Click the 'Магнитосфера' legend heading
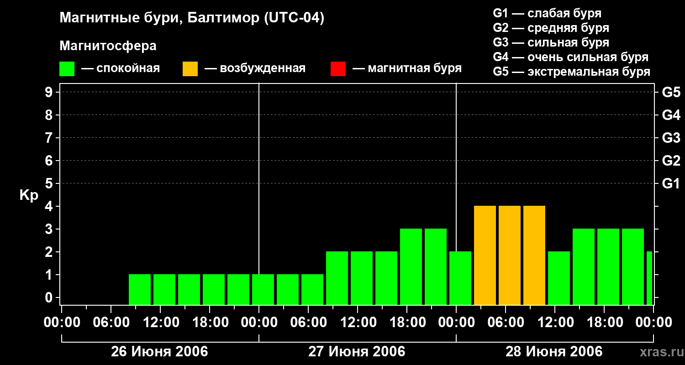This screenshot has width=685, height=365. (108, 46)
